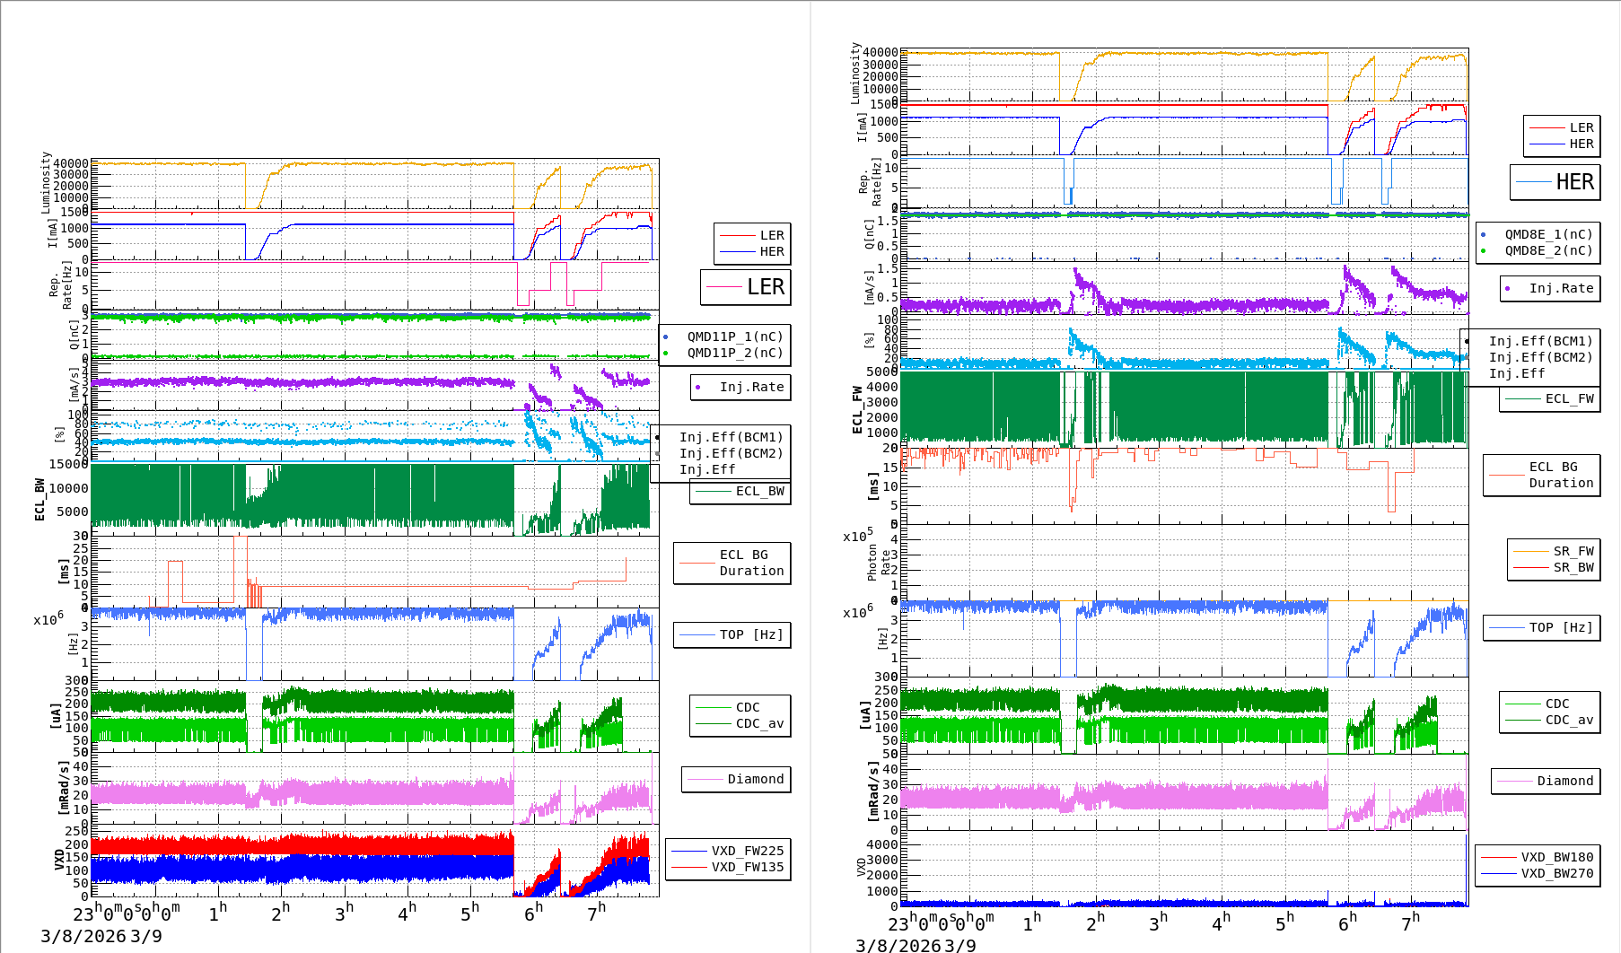This screenshot has height=953, width=1621.
Task: Click the VXD_BW270 legend entry
Action: pyautogui.click(x=1555, y=873)
